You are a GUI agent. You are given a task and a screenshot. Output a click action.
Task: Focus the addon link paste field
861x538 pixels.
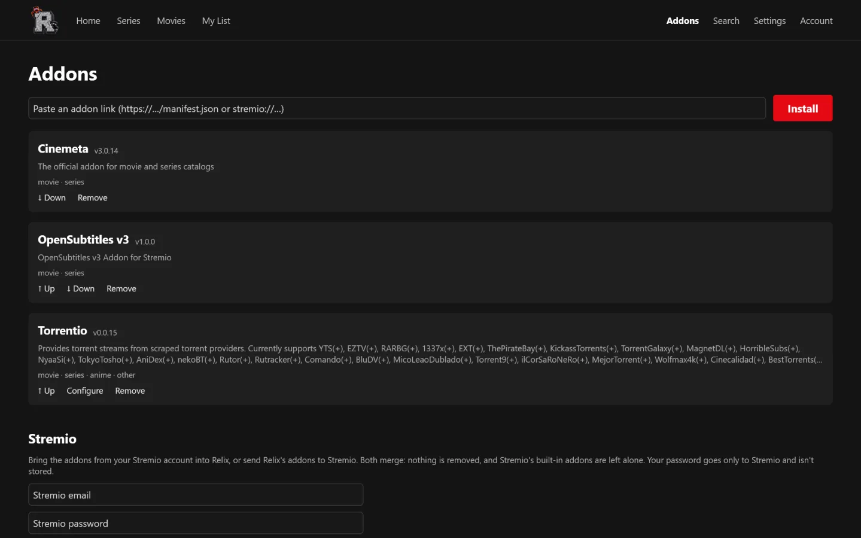[x=397, y=108]
